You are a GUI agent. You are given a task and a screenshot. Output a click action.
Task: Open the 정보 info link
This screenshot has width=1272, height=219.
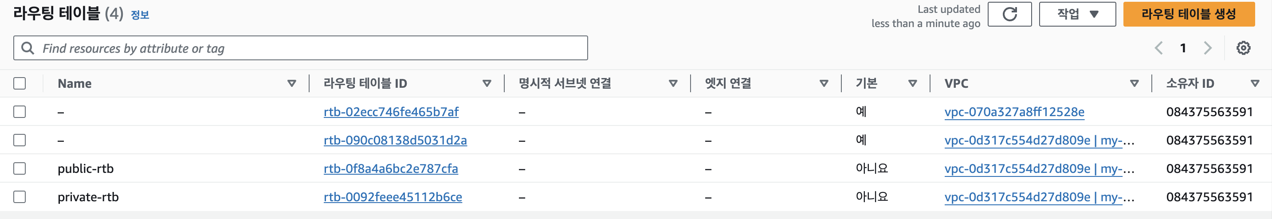(140, 15)
